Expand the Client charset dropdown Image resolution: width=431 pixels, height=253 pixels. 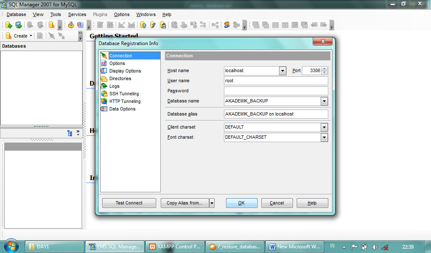(x=325, y=127)
